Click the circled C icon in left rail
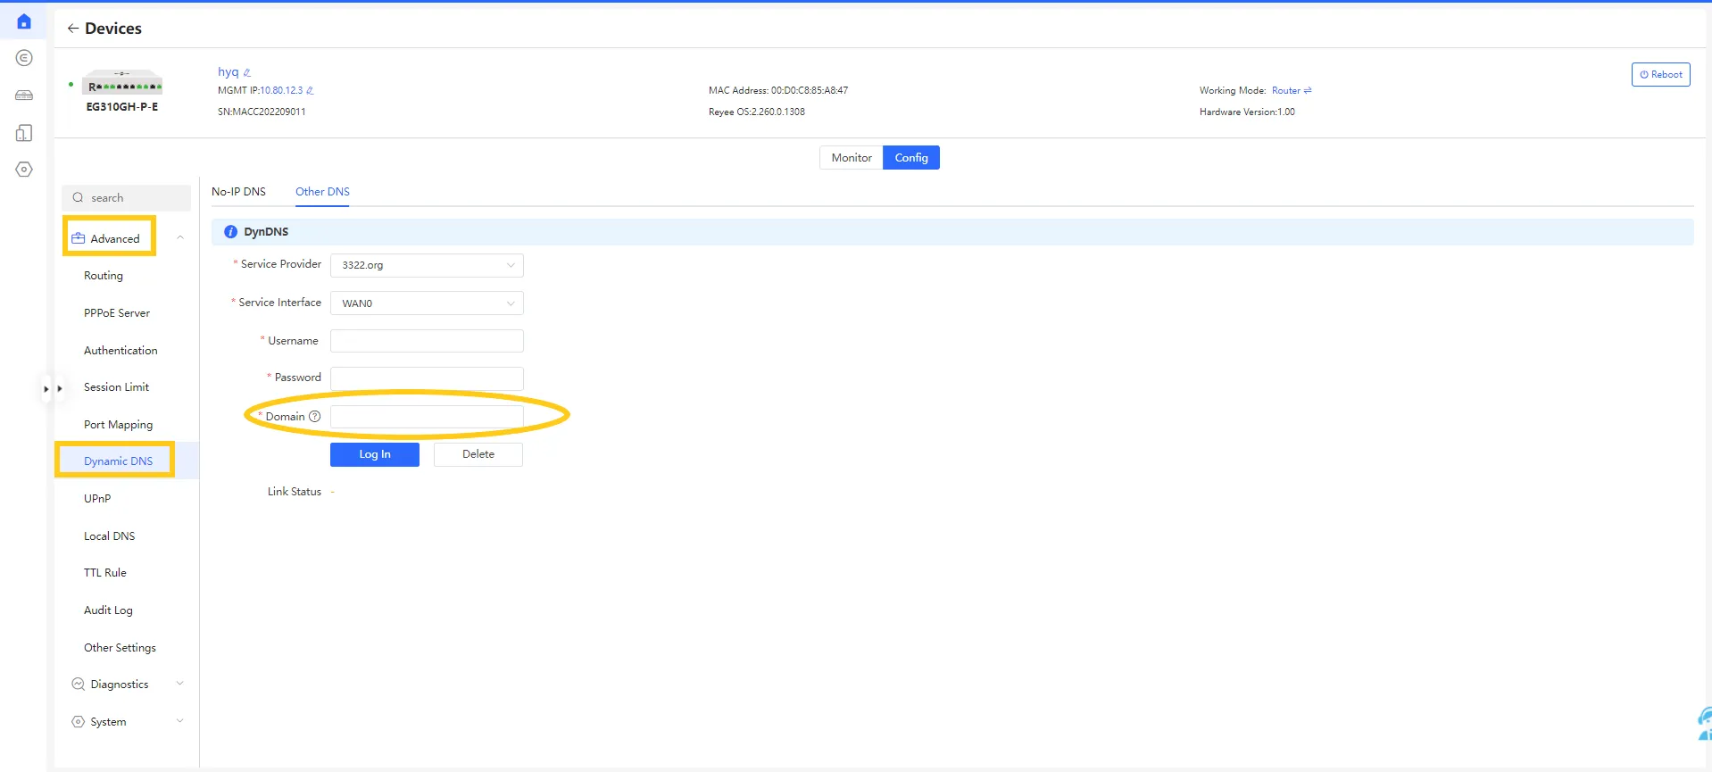The width and height of the screenshot is (1712, 772). [x=24, y=58]
